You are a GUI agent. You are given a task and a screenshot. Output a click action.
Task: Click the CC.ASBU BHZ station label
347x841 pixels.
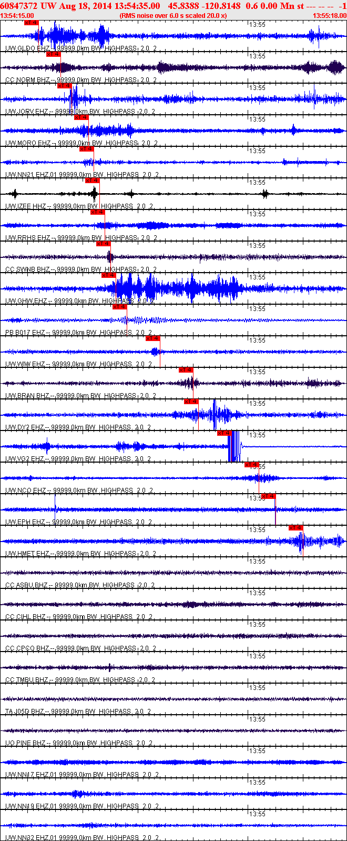point(80,585)
